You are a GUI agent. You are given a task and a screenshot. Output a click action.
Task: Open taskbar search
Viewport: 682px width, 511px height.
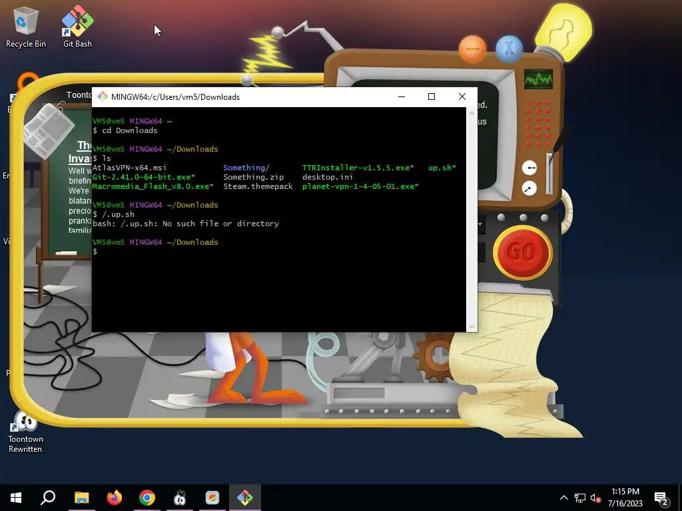tap(48, 498)
